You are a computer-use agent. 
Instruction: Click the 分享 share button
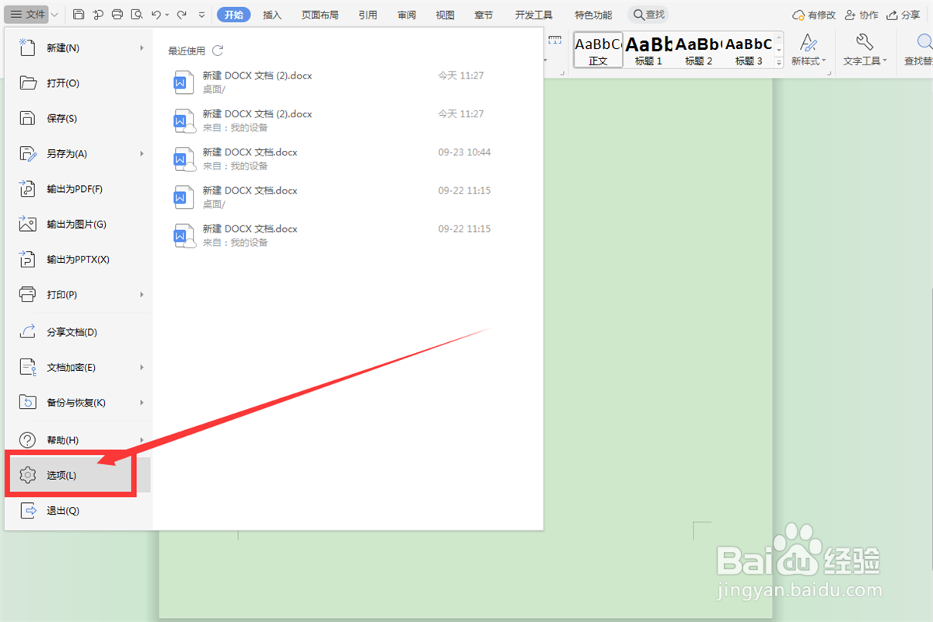pyautogui.click(x=903, y=15)
